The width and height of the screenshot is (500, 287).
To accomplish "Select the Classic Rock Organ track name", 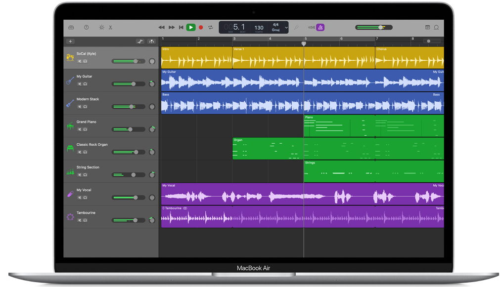I will point(92,145).
